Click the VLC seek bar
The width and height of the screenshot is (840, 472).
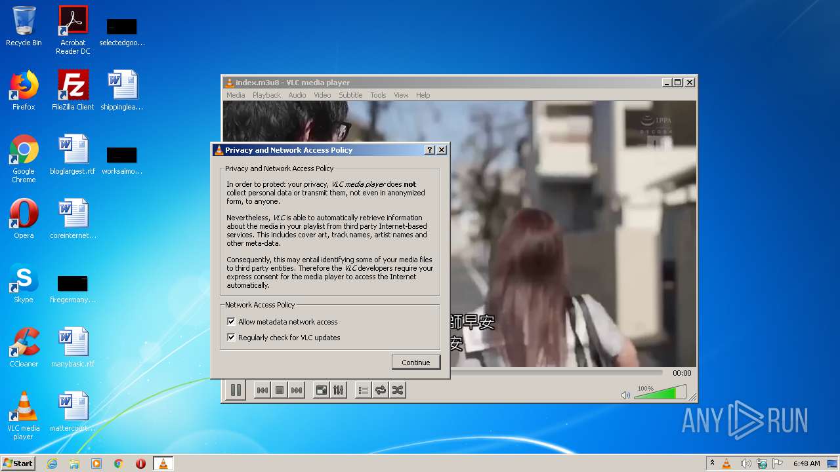click(x=558, y=372)
